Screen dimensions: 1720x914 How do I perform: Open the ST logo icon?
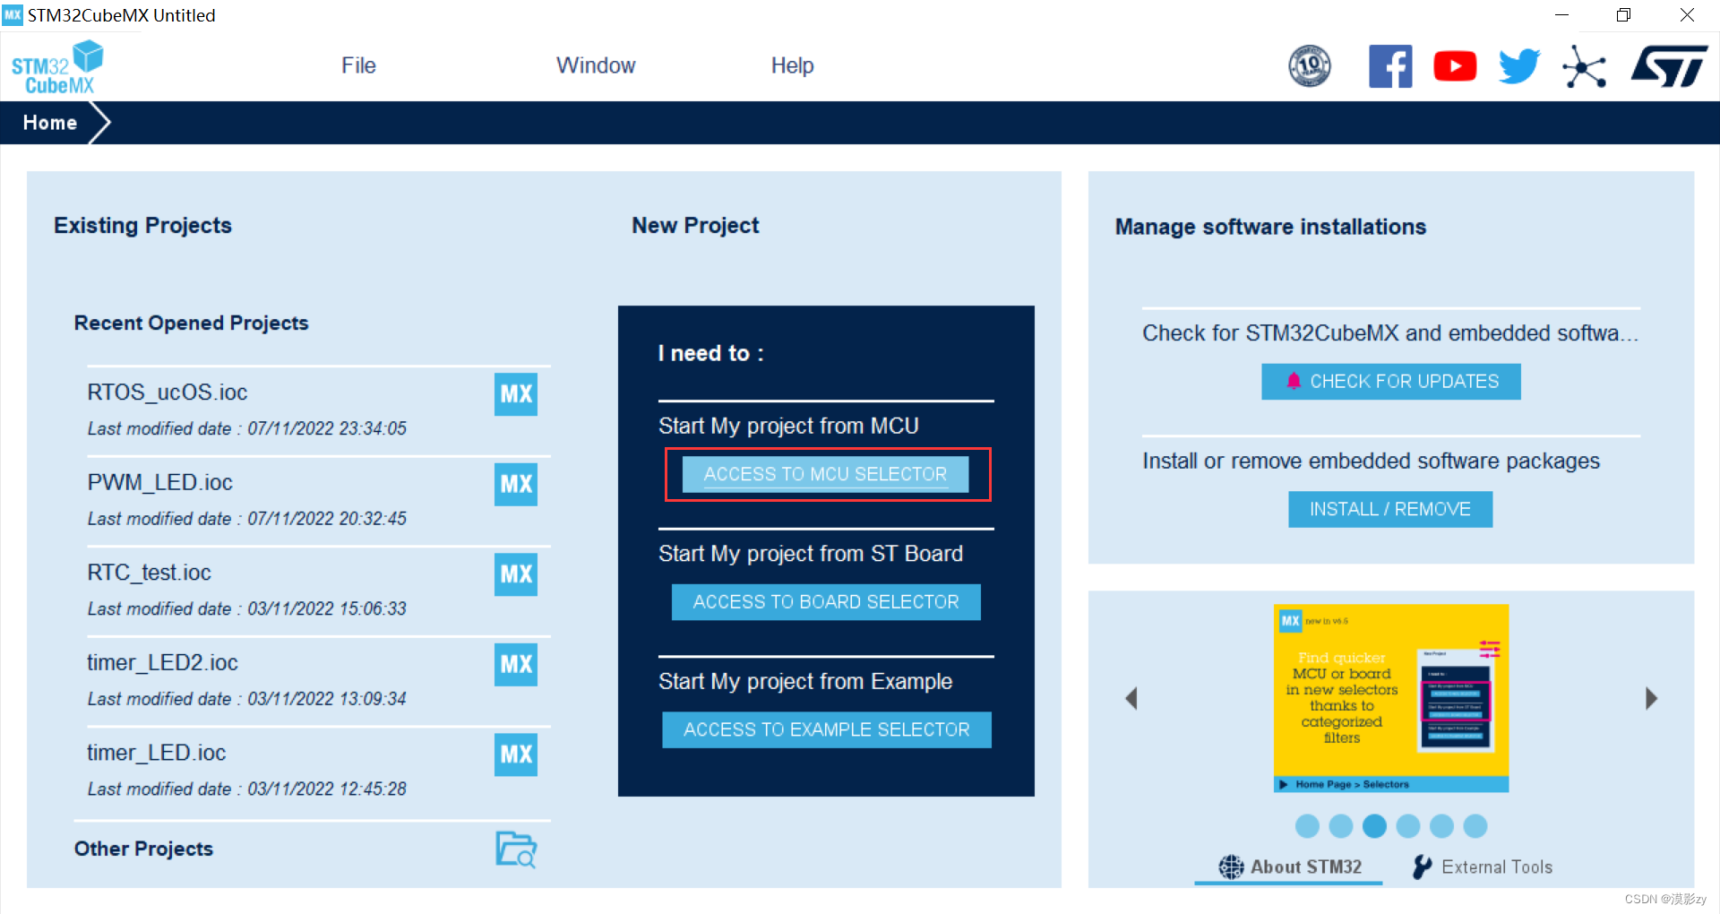pos(1669,66)
